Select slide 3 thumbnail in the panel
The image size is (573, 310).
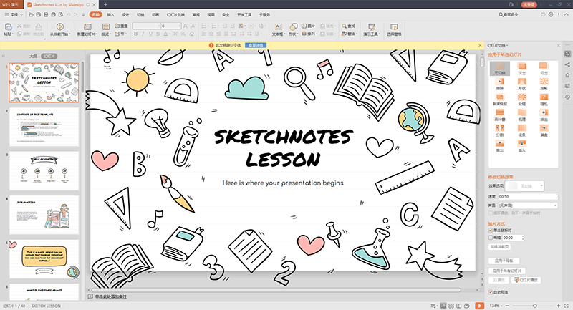point(44,170)
